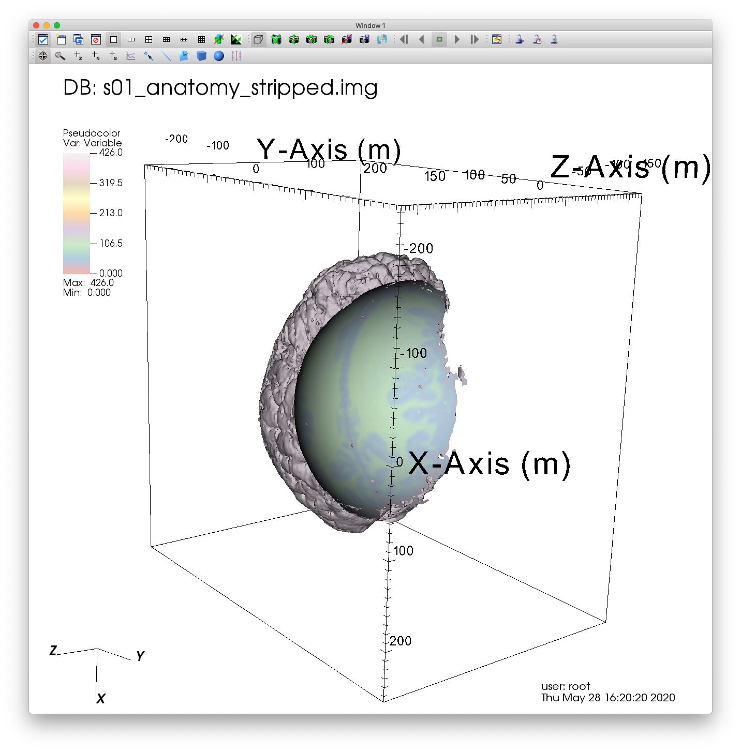The image size is (741, 752).
Task: Enable the Line tool
Action: click(166, 56)
